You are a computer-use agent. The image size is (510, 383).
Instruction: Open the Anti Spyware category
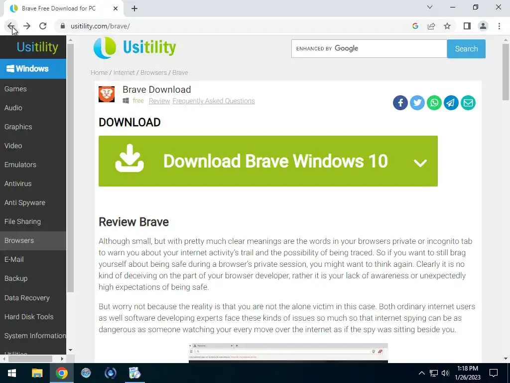click(33, 202)
